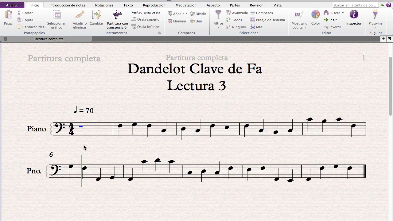Select the Partitura completa document tab
This screenshot has width=393, height=221.
pyautogui.click(x=48, y=39)
